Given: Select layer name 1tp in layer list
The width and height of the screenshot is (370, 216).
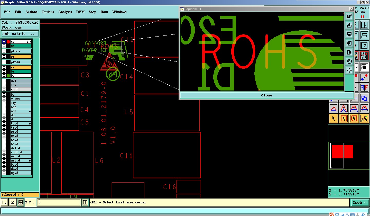Looking at the screenshot, I should coord(21,103).
